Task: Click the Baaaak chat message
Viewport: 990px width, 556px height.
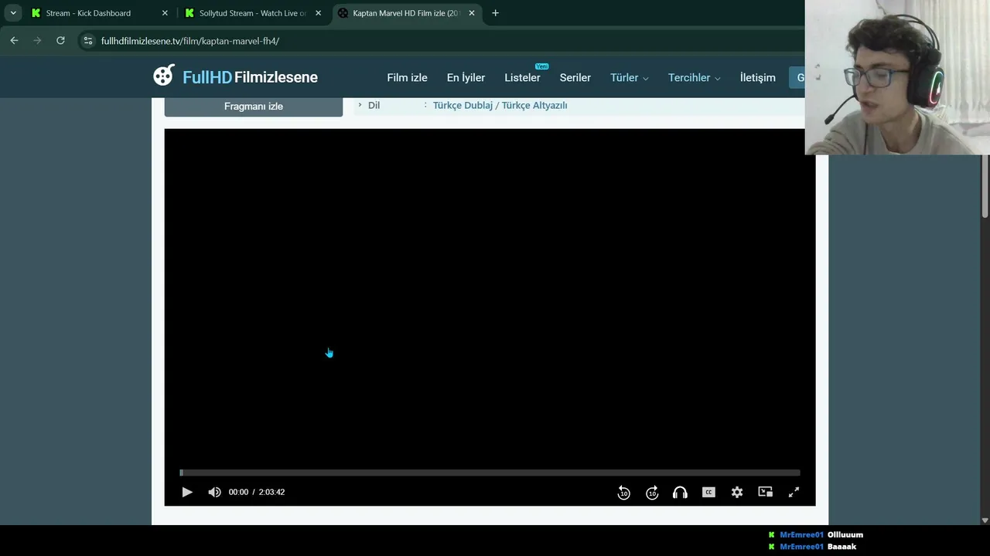Action: point(842,547)
